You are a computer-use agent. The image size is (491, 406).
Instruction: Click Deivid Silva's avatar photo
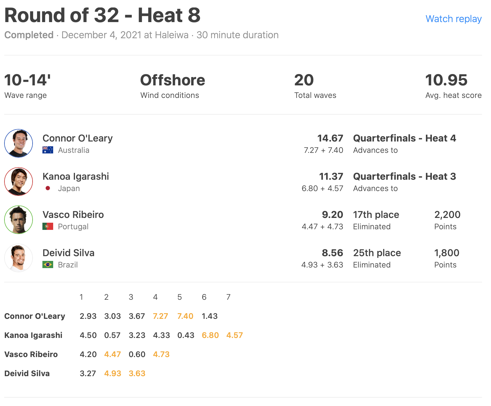coord(19,258)
